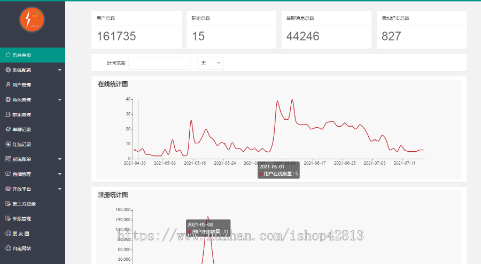Click the video icon beside 直播管理
This screenshot has height=264, width=481.
(8, 174)
